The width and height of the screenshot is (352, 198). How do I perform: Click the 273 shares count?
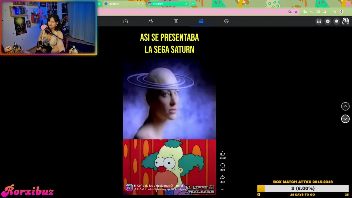[x=222, y=182]
